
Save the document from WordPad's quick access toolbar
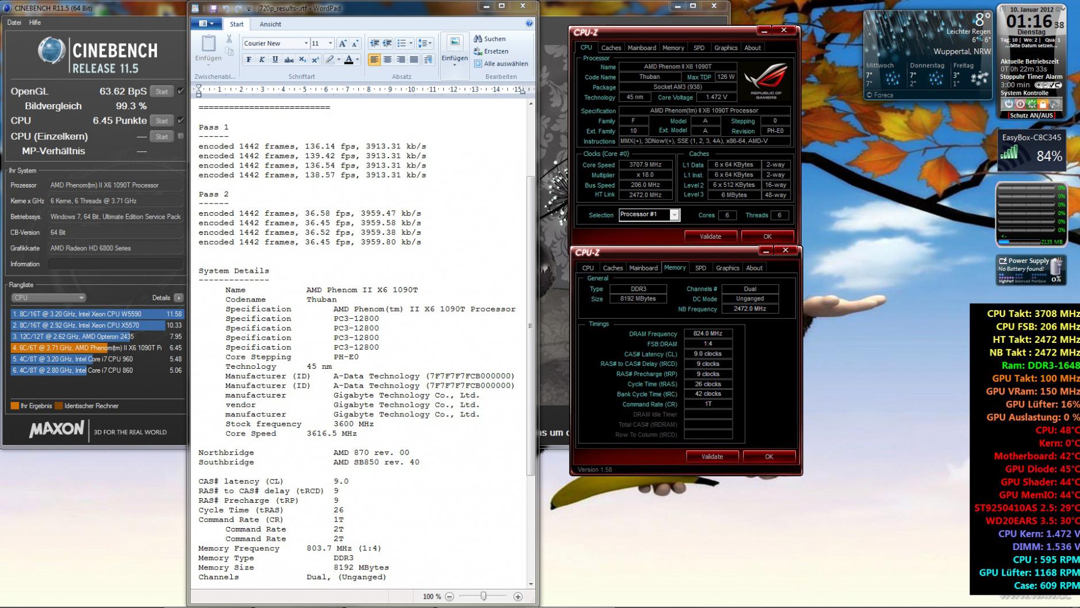(213, 8)
